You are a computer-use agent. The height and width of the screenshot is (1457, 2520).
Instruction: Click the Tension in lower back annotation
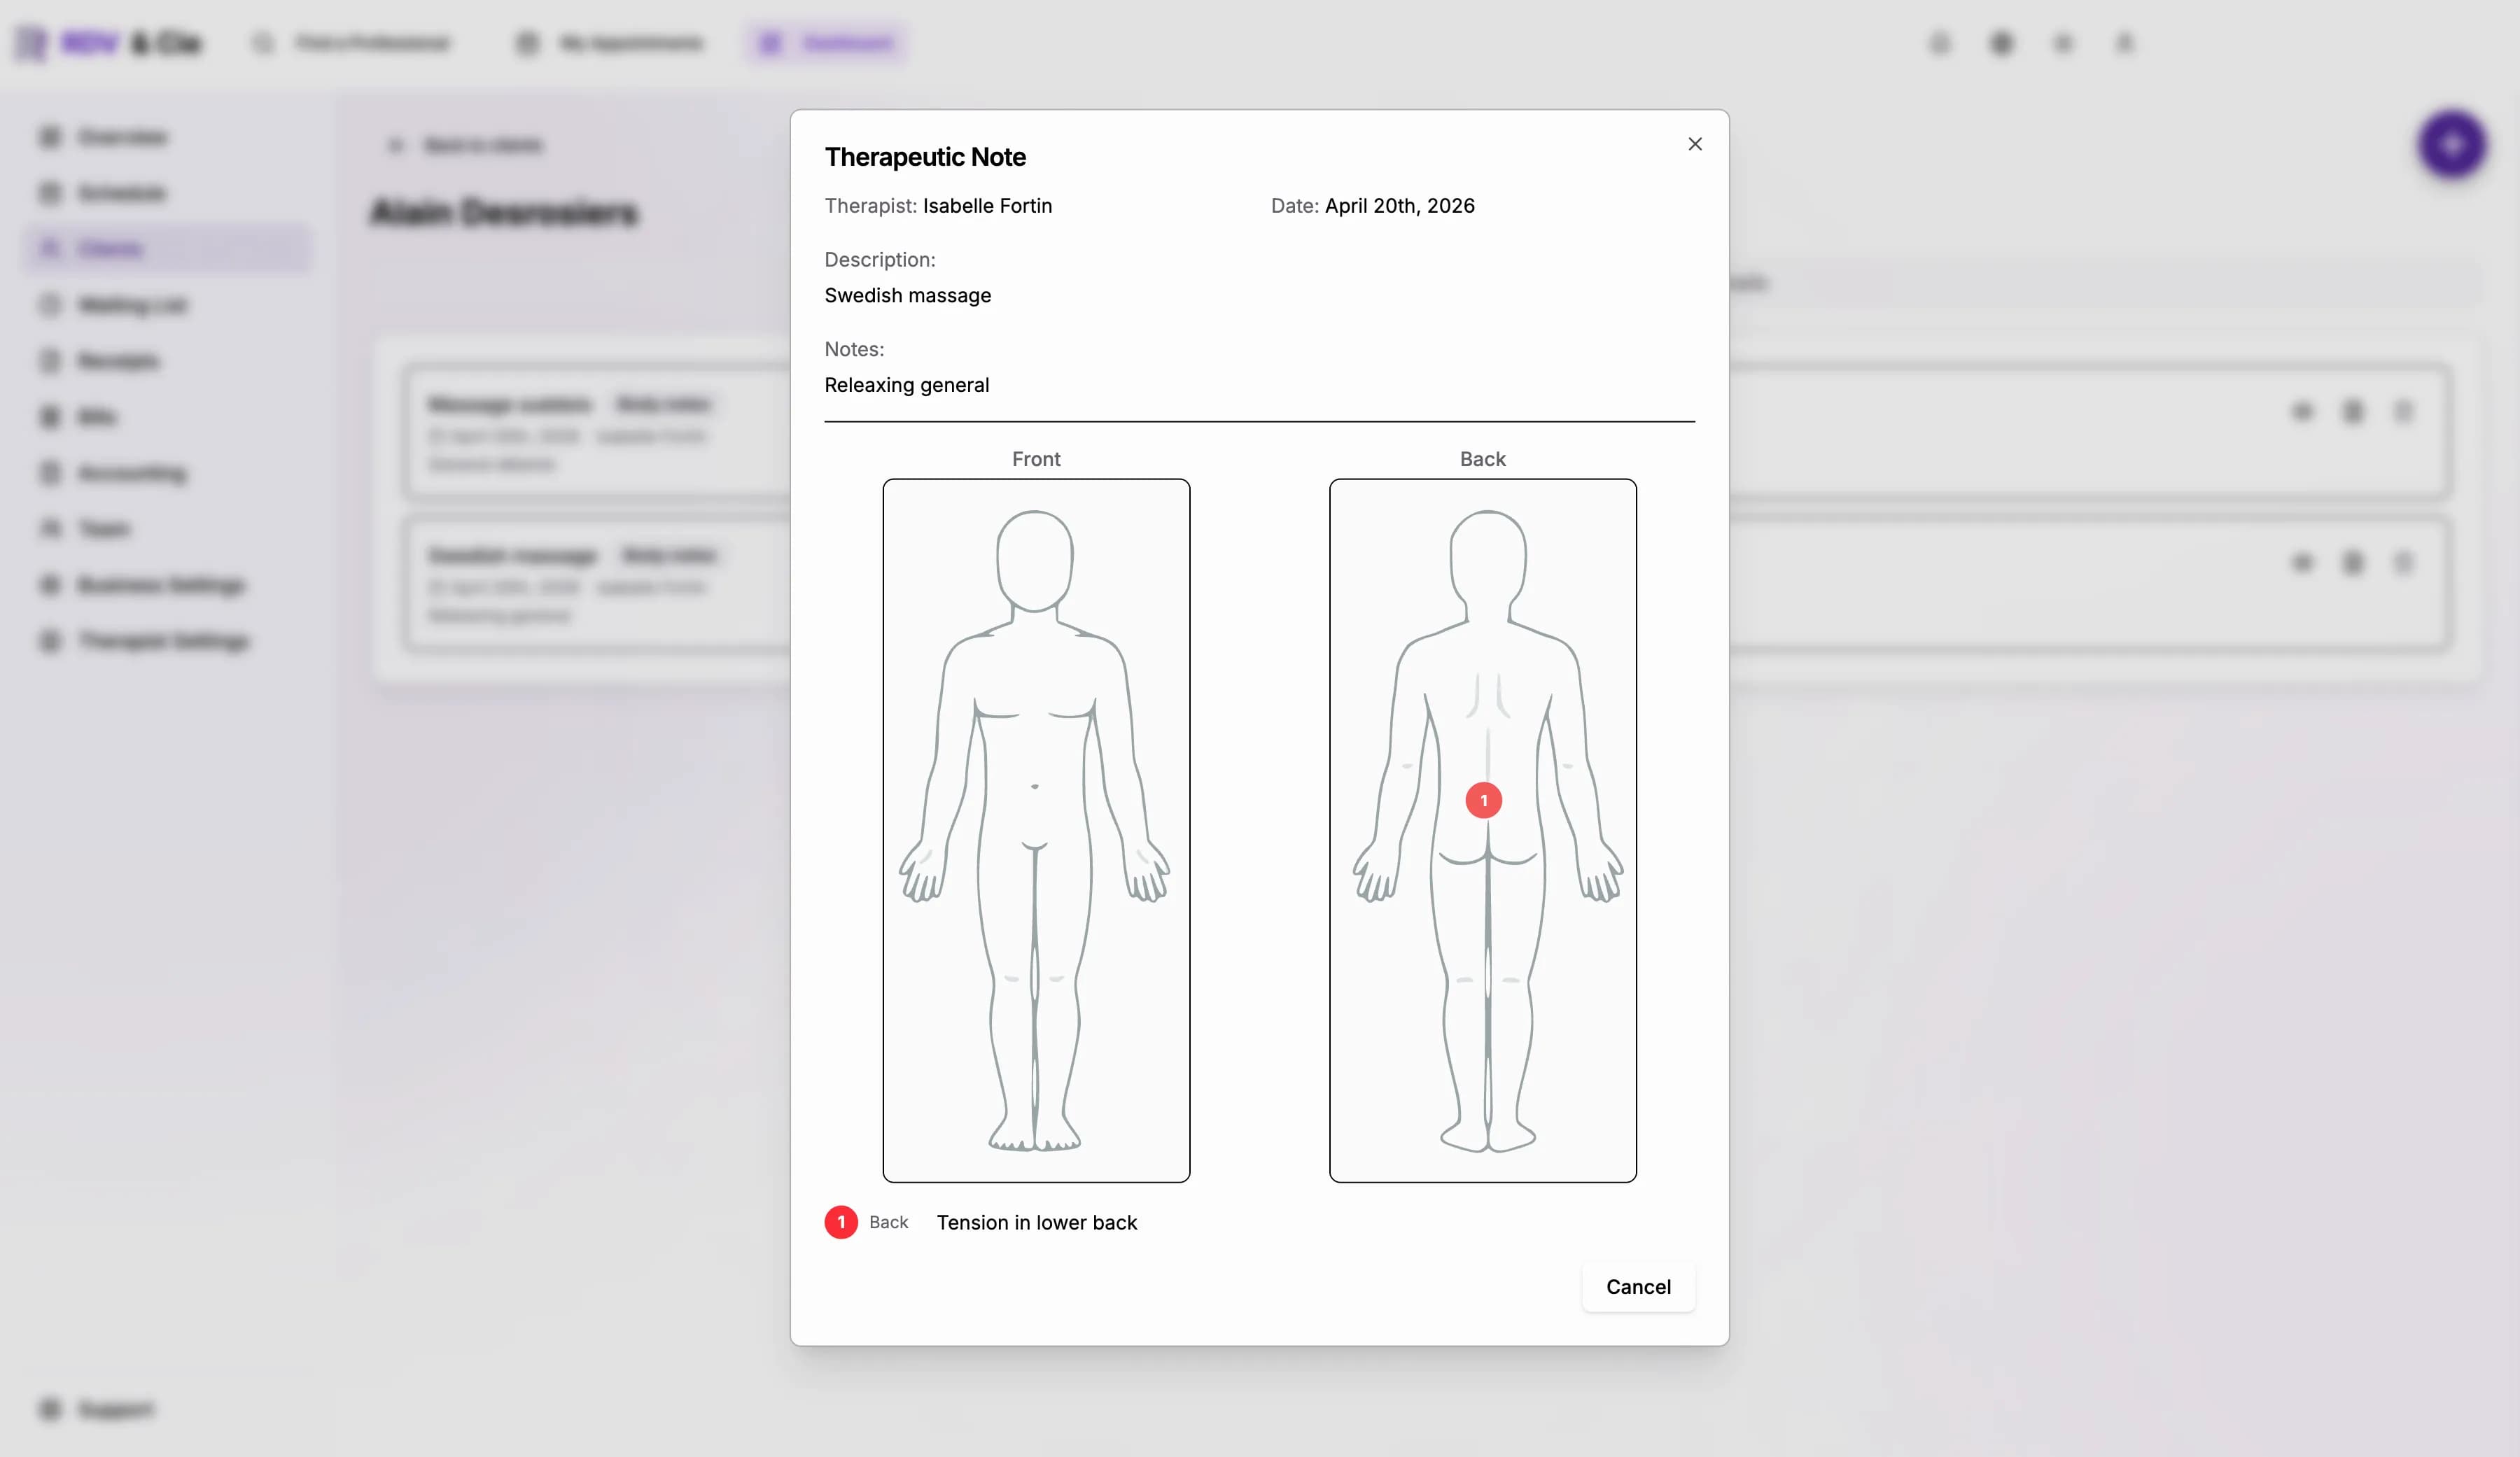point(1037,1222)
